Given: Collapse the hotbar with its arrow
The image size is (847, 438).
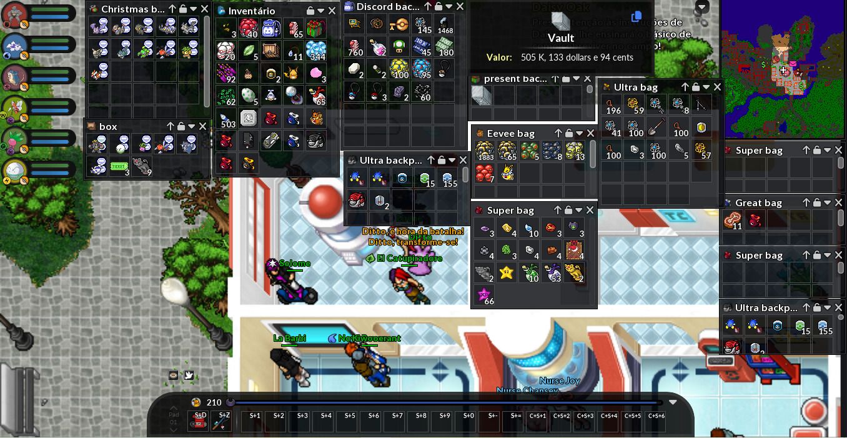Looking at the screenshot, I should click(673, 402).
